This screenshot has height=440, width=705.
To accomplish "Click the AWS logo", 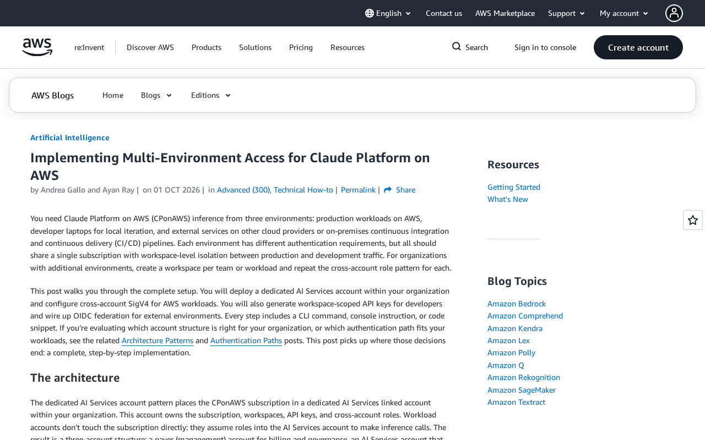I will 37,47.
